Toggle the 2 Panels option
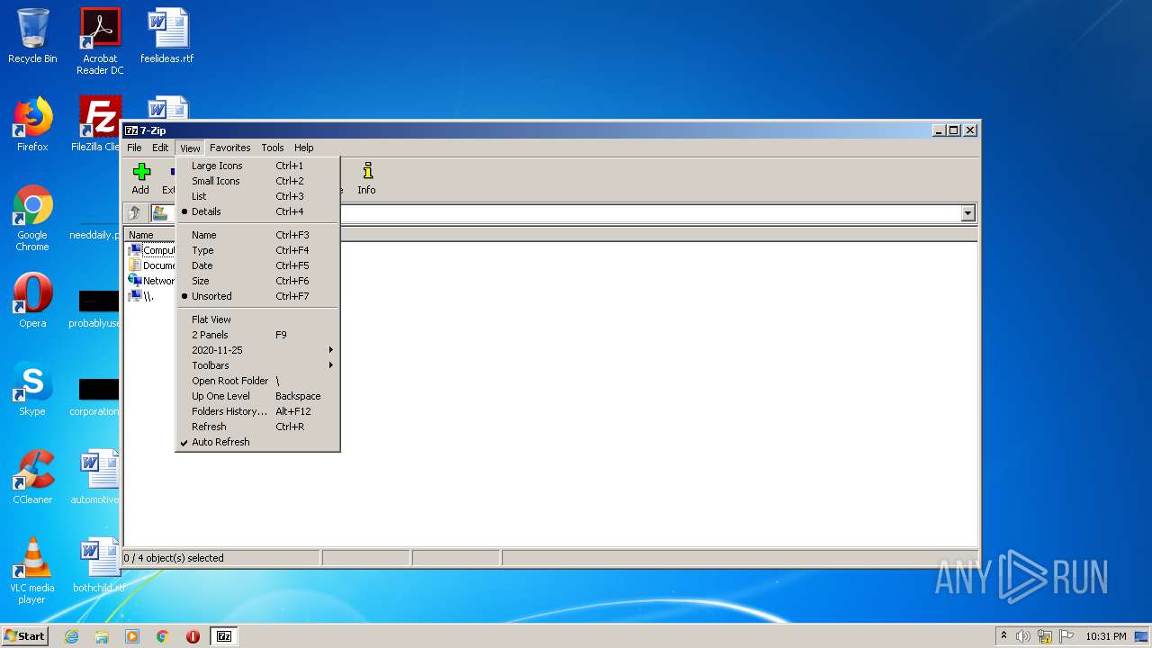 (257, 335)
